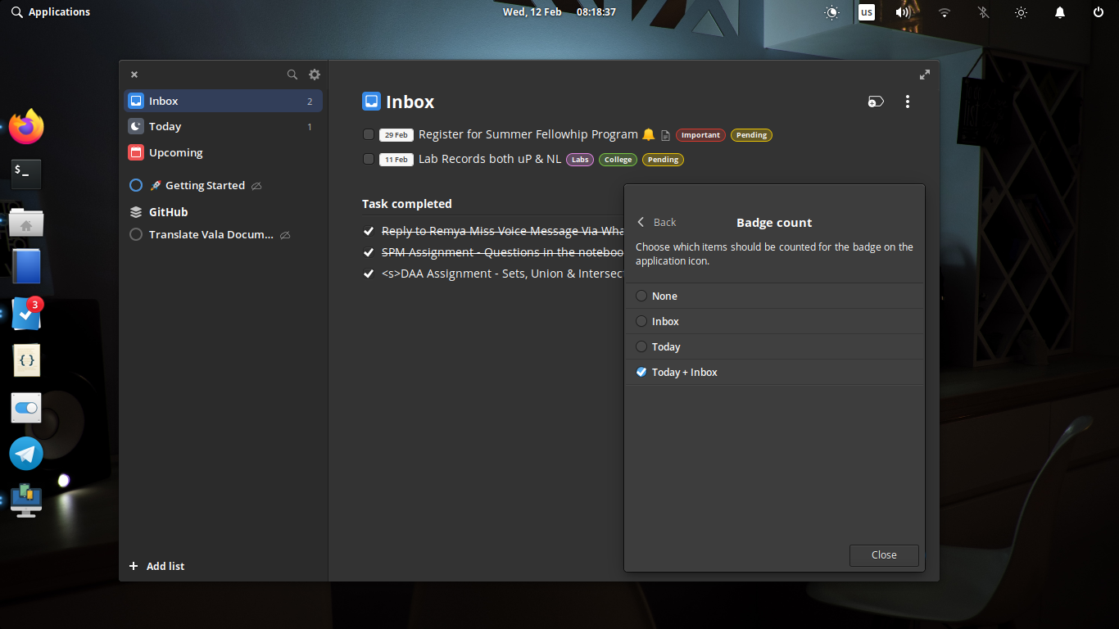Viewport: 1119px width, 629px height.
Task: Go Back in the Badge count dialog
Action: 657,222
